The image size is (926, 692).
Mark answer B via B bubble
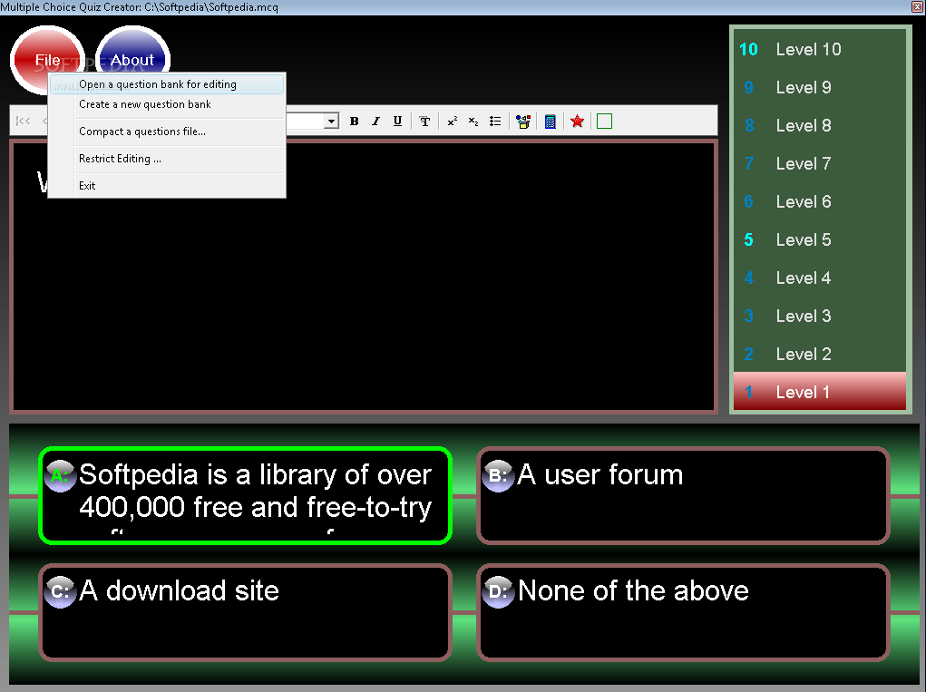[498, 476]
